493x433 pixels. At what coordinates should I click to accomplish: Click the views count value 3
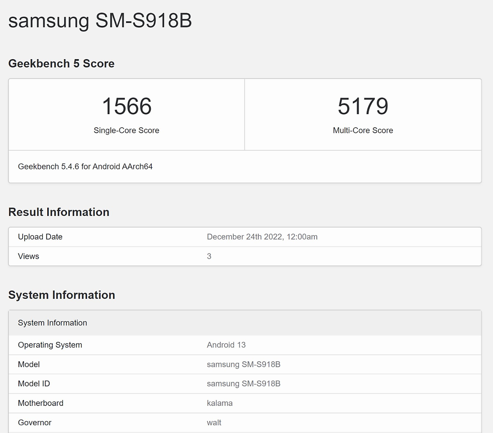209,256
